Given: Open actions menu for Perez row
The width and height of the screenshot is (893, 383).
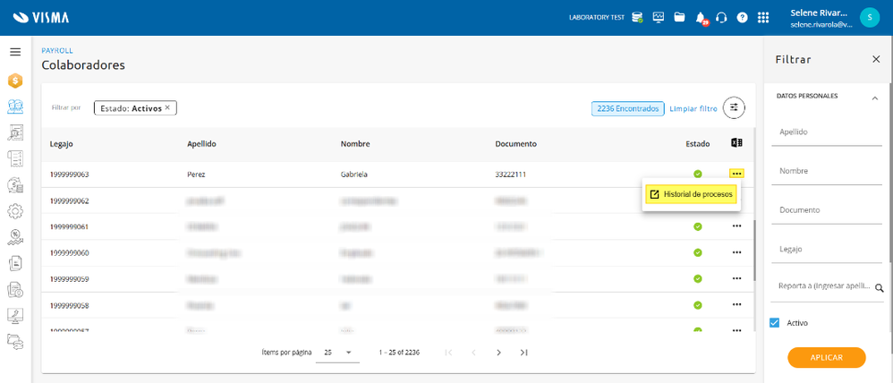Looking at the screenshot, I should point(737,174).
